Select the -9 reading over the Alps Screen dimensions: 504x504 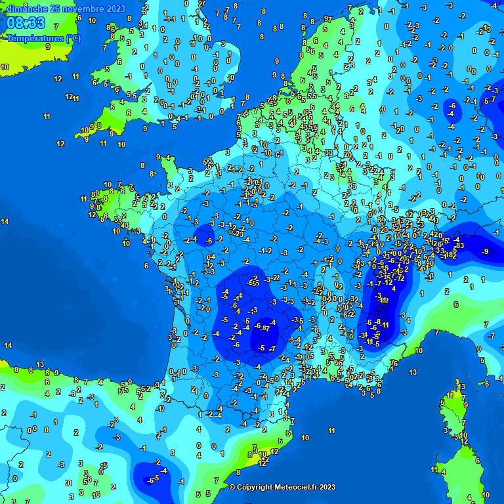pyautogui.click(x=486, y=251)
